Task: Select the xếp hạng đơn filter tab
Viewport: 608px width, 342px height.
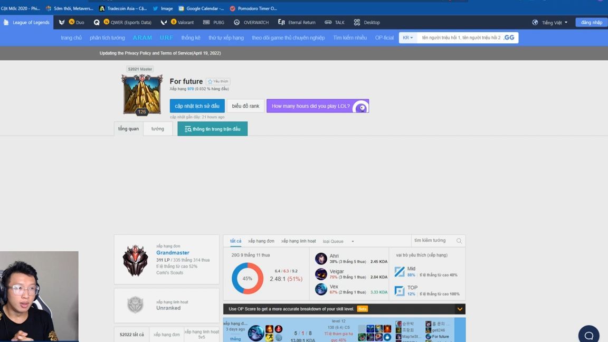Action: (261, 241)
